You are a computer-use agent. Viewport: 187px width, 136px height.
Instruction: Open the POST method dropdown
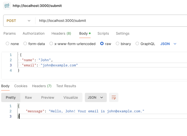pos(19,21)
